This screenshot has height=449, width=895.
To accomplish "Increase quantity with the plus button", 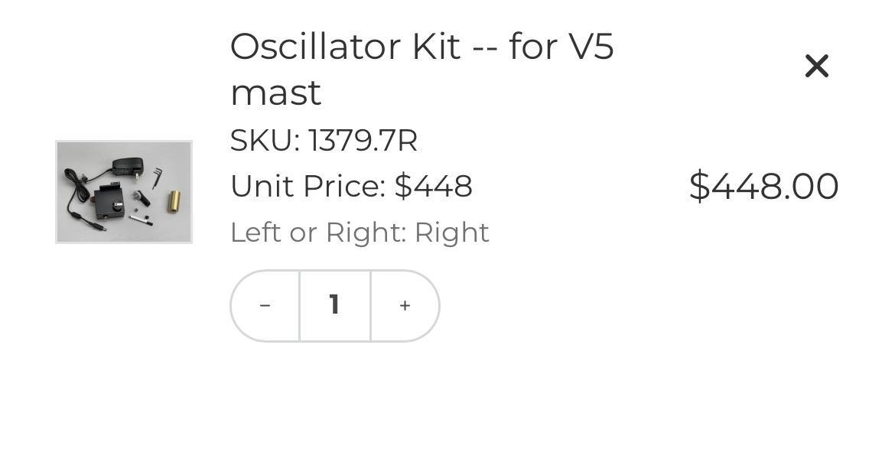I will (x=405, y=306).
